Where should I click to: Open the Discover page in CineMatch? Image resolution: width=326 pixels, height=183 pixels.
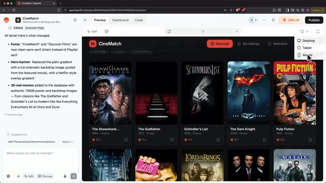click(x=220, y=44)
